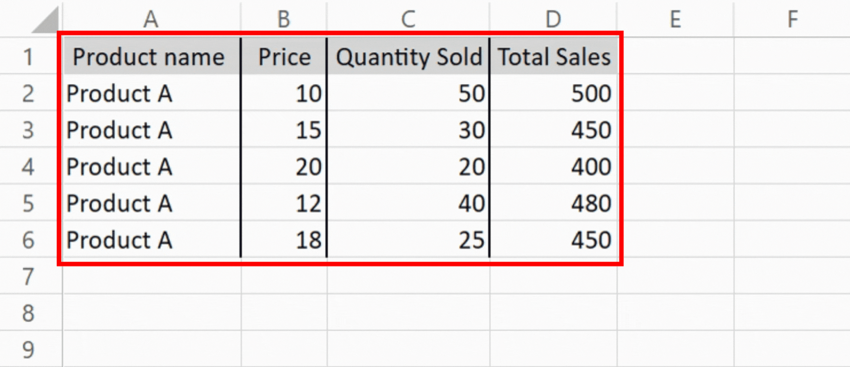
Task: Select column E header
Action: pos(675,19)
